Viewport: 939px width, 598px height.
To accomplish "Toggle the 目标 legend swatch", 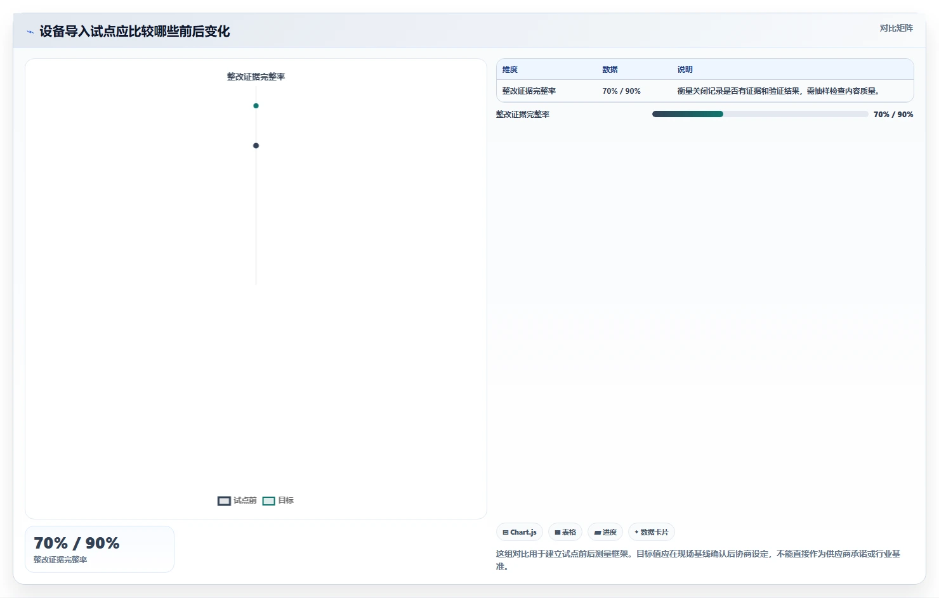I will pos(269,500).
